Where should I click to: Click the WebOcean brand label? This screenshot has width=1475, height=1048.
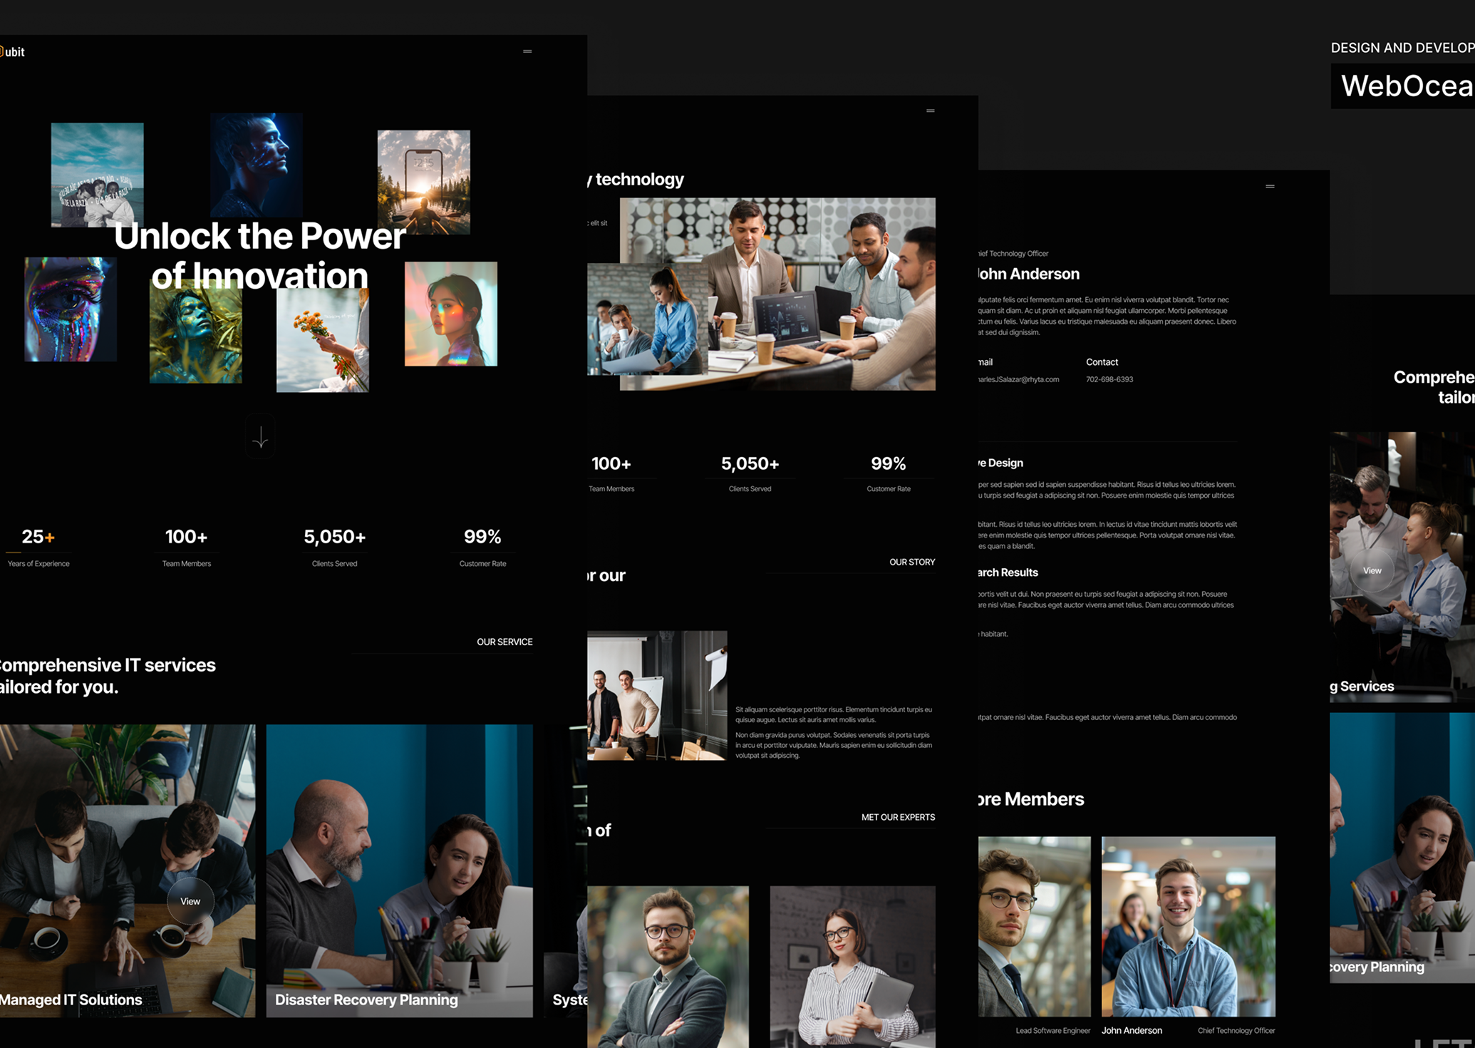coord(1405,86)
